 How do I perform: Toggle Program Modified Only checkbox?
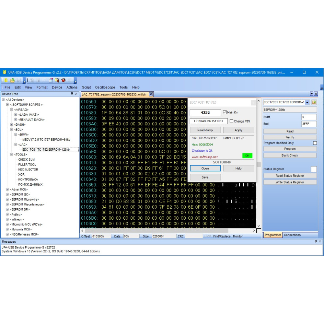(315, 143)
